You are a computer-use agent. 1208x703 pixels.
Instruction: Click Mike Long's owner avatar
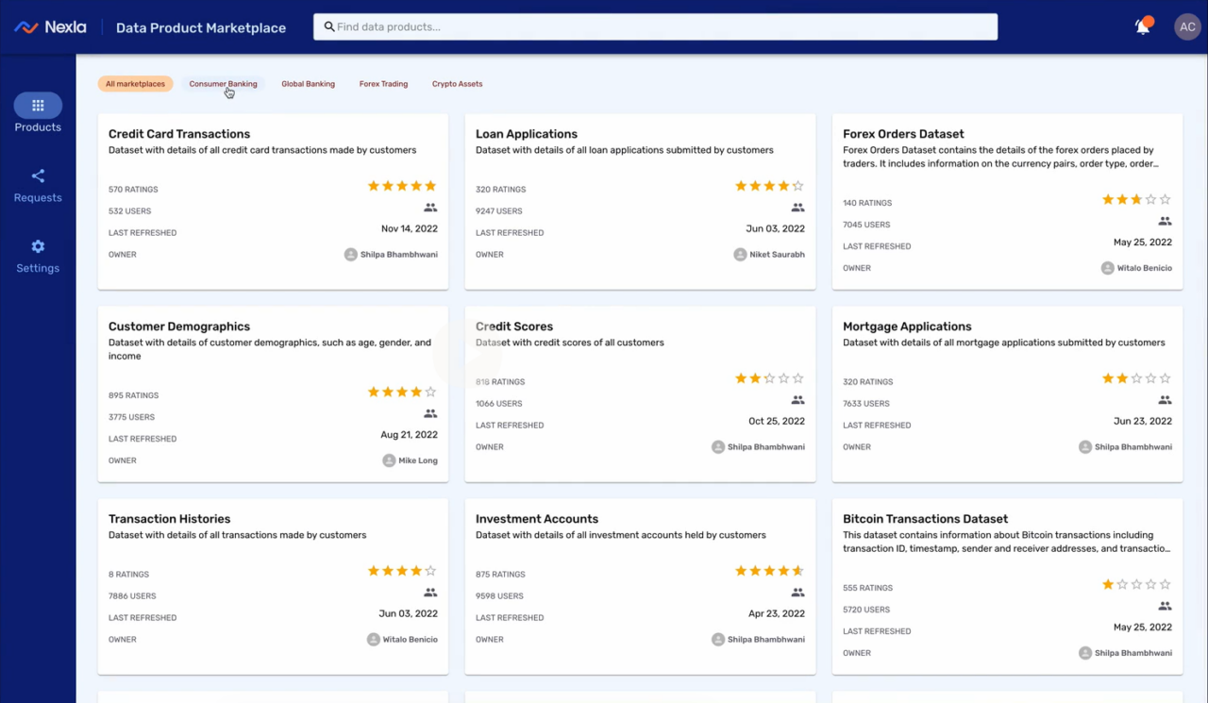tap(387, 460)
